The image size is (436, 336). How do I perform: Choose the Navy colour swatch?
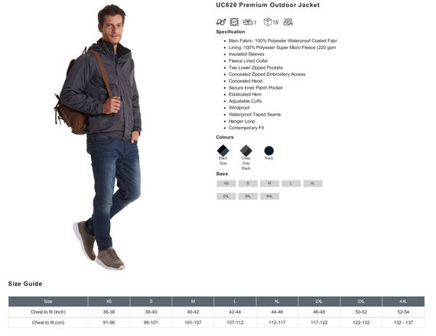pos(269,151)
